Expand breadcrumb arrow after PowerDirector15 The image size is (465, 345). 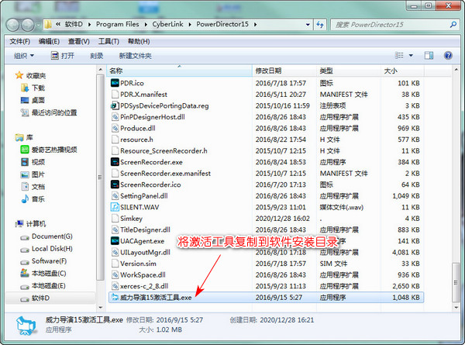point(255,24)
